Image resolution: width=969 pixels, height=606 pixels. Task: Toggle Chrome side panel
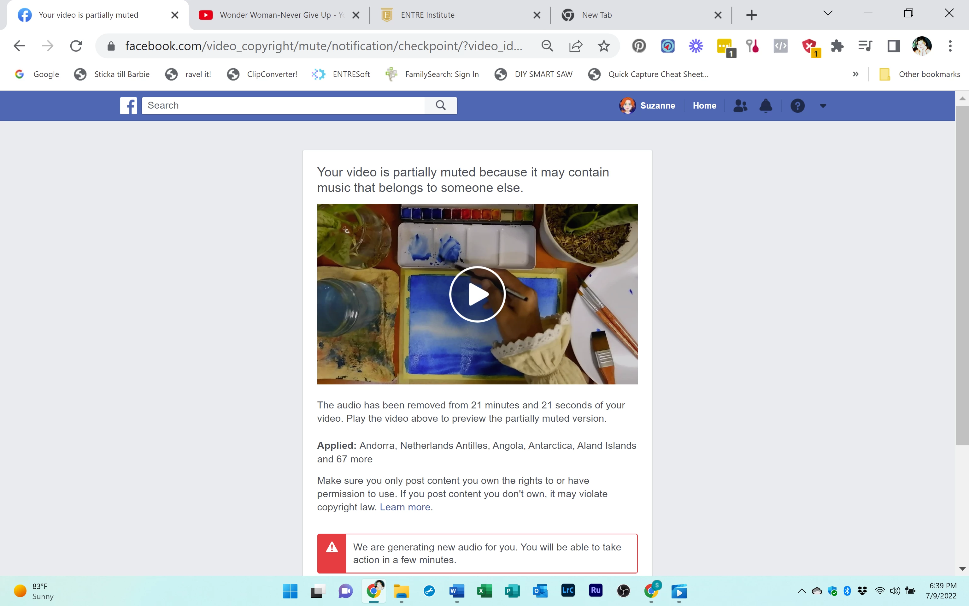coord(893,46)
